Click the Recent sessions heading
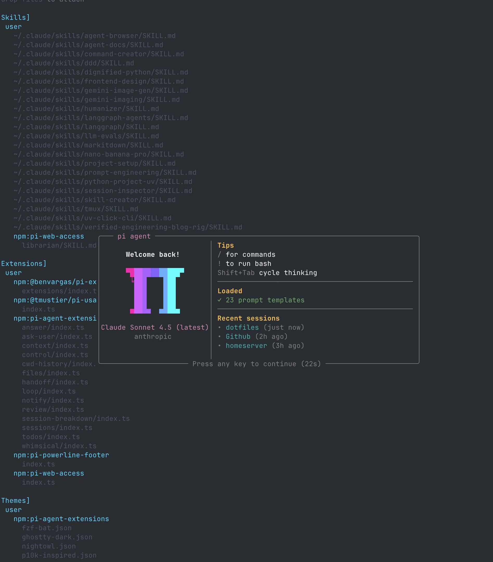493x562 pixels. click(x=248, y=318)
